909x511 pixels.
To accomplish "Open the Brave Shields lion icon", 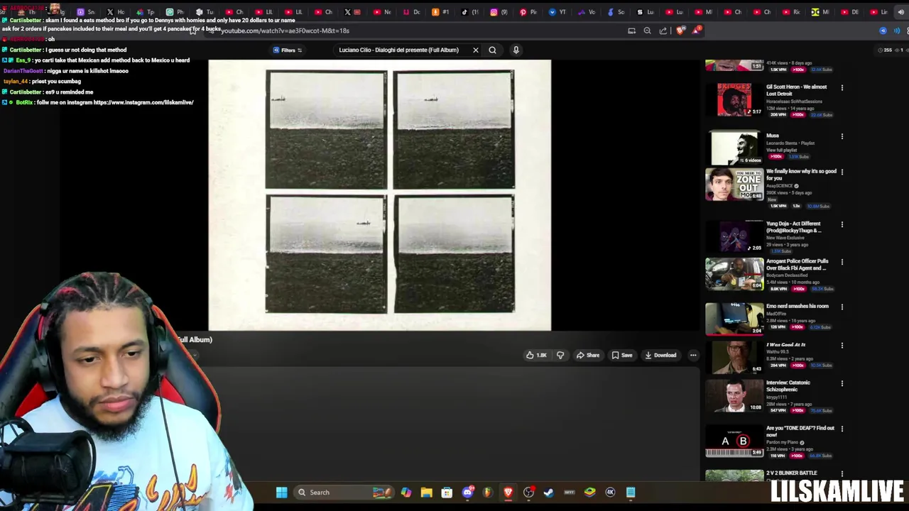I will 680,31.
